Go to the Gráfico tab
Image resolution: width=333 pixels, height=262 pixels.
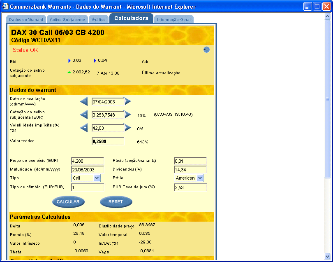(99, 20)
